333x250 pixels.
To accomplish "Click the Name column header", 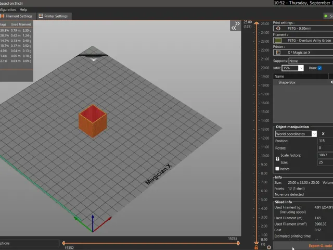I will click(x=301, y=76).
